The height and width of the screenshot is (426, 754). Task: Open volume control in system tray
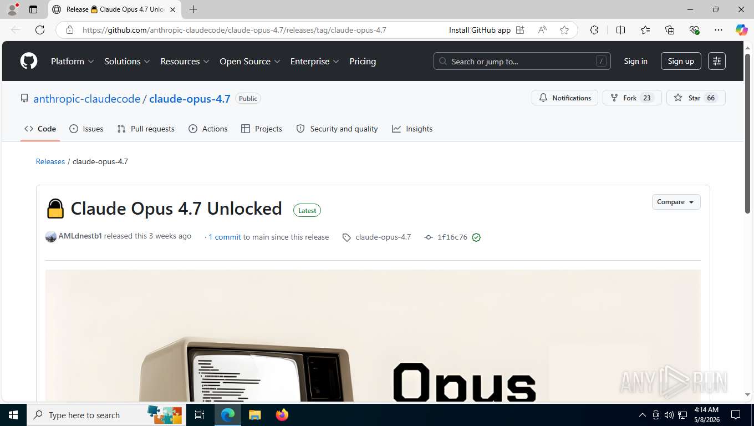(669, 415)
